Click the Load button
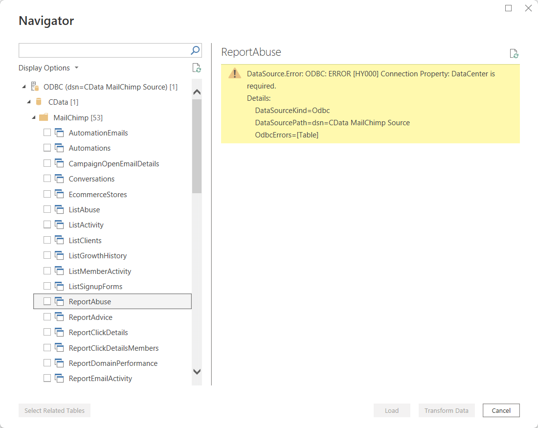Screen dimensions: 538x428 392,410
